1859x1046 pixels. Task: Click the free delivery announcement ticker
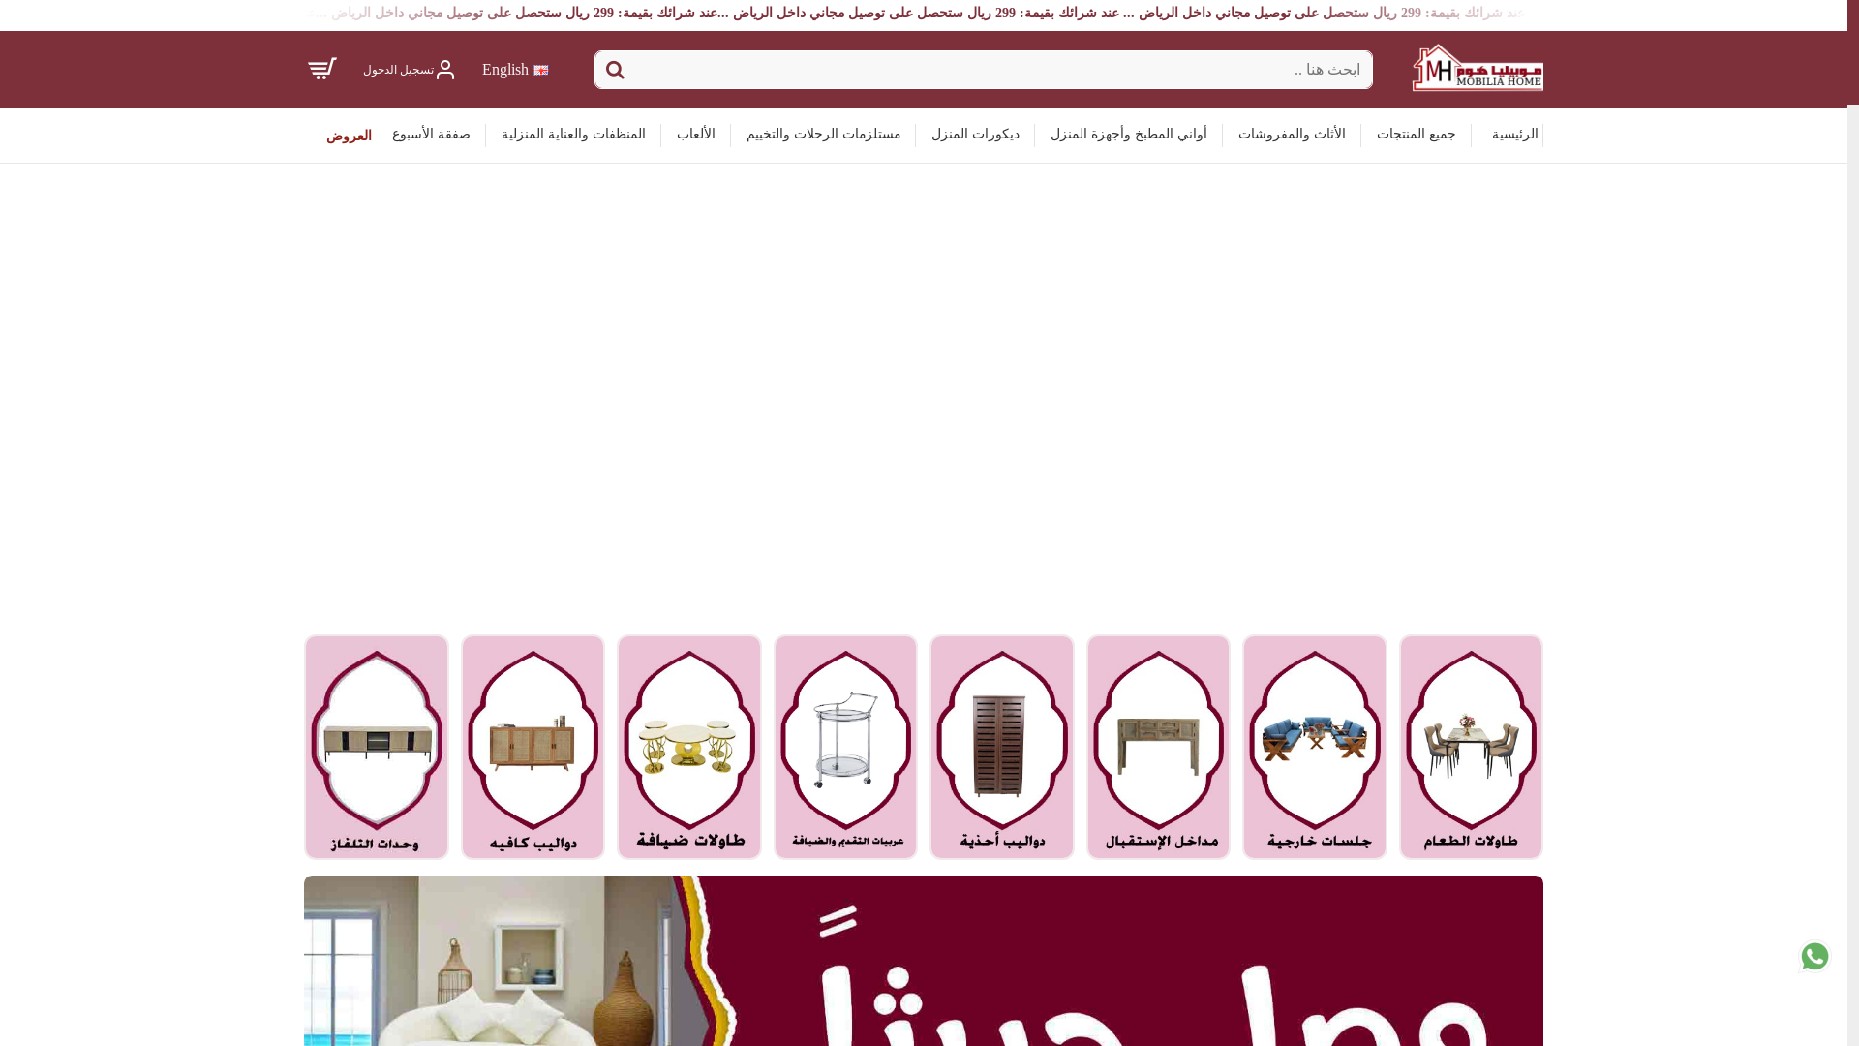click(x=924, y=14)
